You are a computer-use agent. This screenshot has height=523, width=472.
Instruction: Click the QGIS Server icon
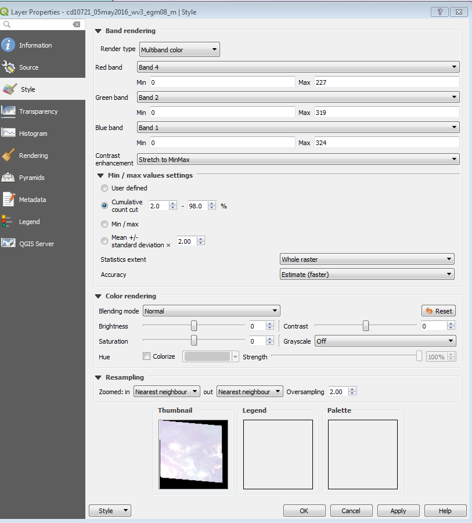click(8, 244)
